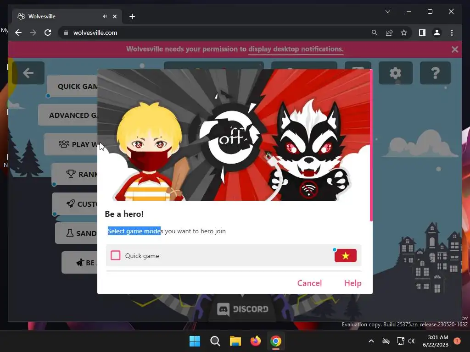This screenshot has width=470, height=352.
Task: Share this page from address bar
Action: click(x=389, y=33)
